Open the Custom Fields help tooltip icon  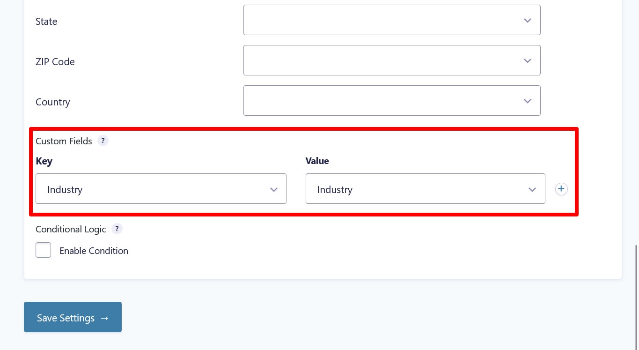[x=103, y=141]
